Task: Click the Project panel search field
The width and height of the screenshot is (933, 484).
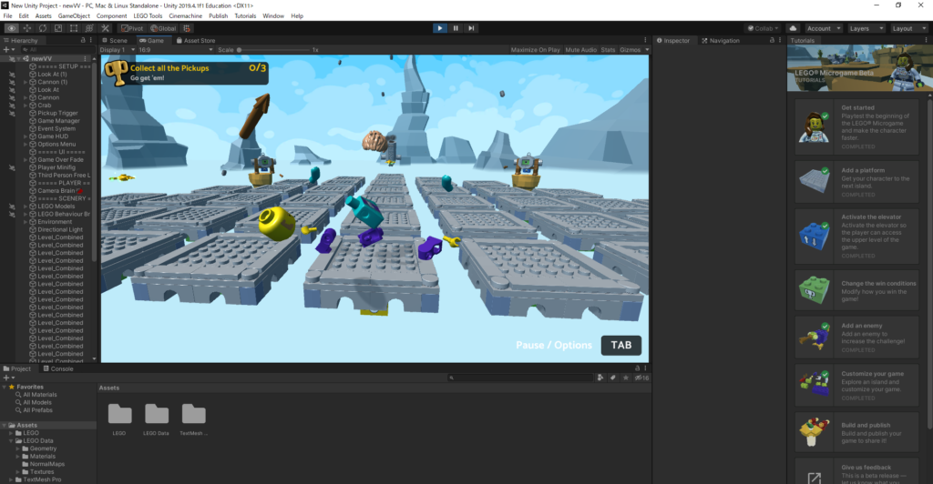Action: pyautogui.click(x=520, y=378)
